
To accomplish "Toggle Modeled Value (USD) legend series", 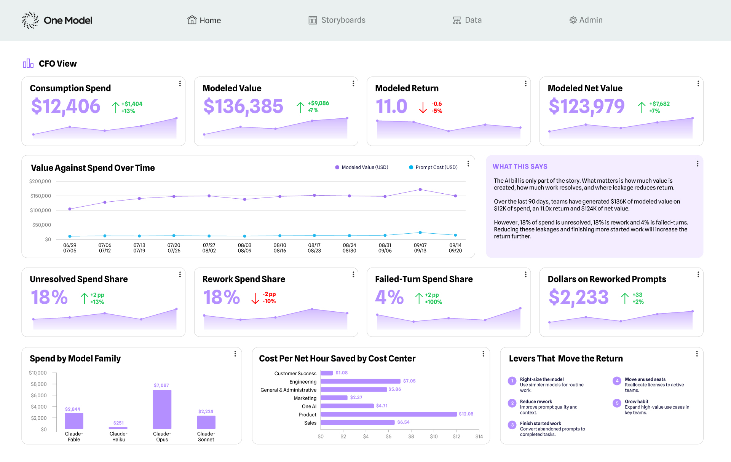I will (362, 167).
